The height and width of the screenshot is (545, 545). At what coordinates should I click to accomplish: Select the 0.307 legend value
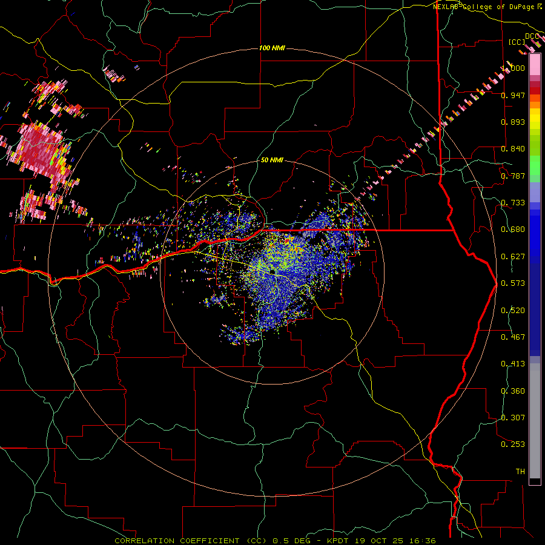513,417
